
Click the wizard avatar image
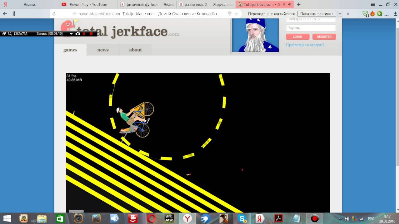[255, 35]
